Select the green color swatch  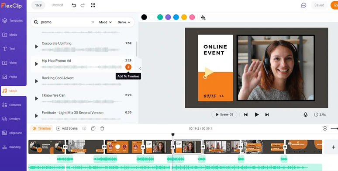pos(160,17)
